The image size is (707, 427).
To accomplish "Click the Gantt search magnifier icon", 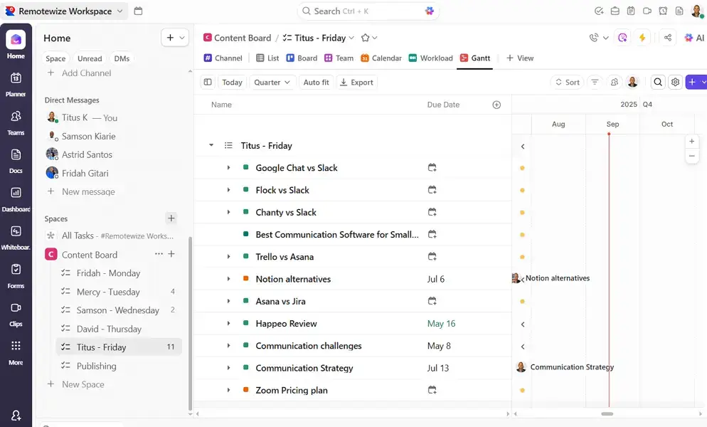I will (658, 83).
